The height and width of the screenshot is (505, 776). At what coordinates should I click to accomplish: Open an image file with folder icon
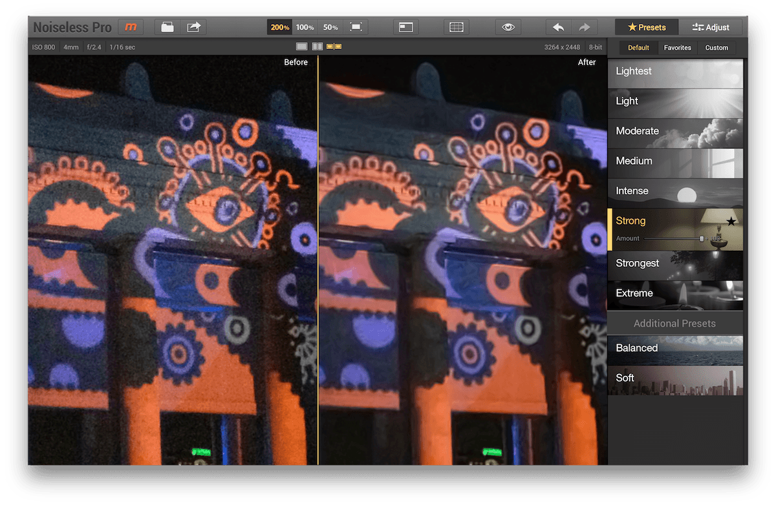[167, 27]
